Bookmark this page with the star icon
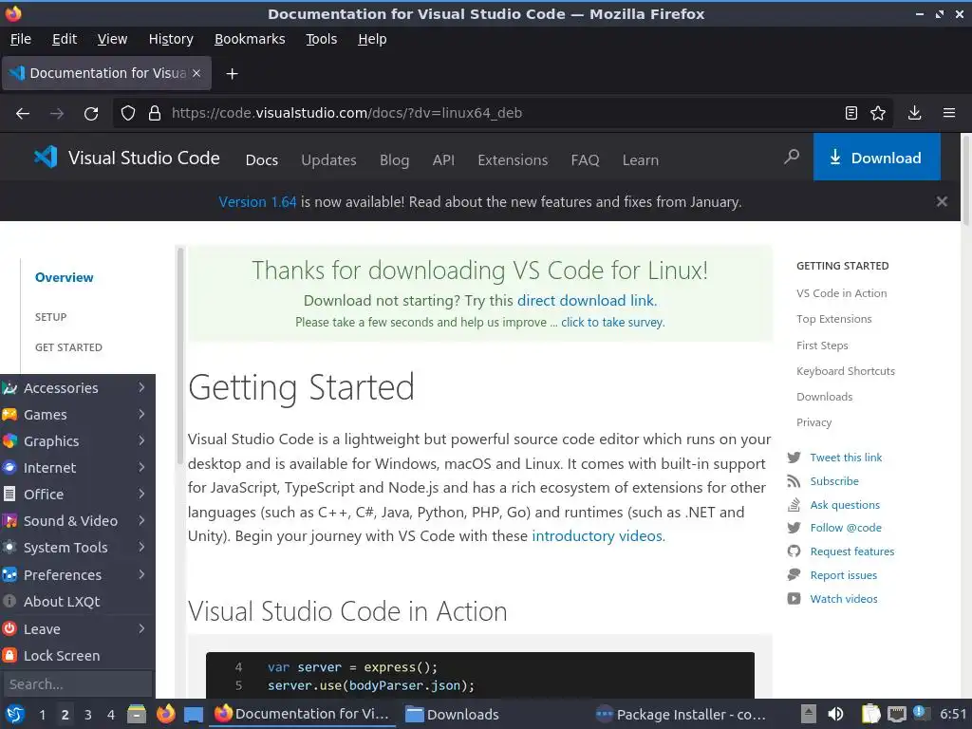 pyautogui.click(x=878, y=113)
